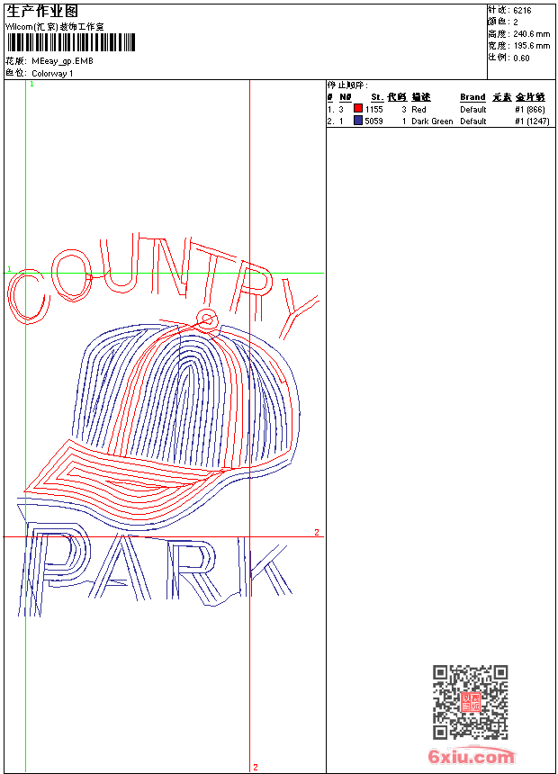
Task: Click the red guide marker 2 on right side
Action: (x=317, y=532)
